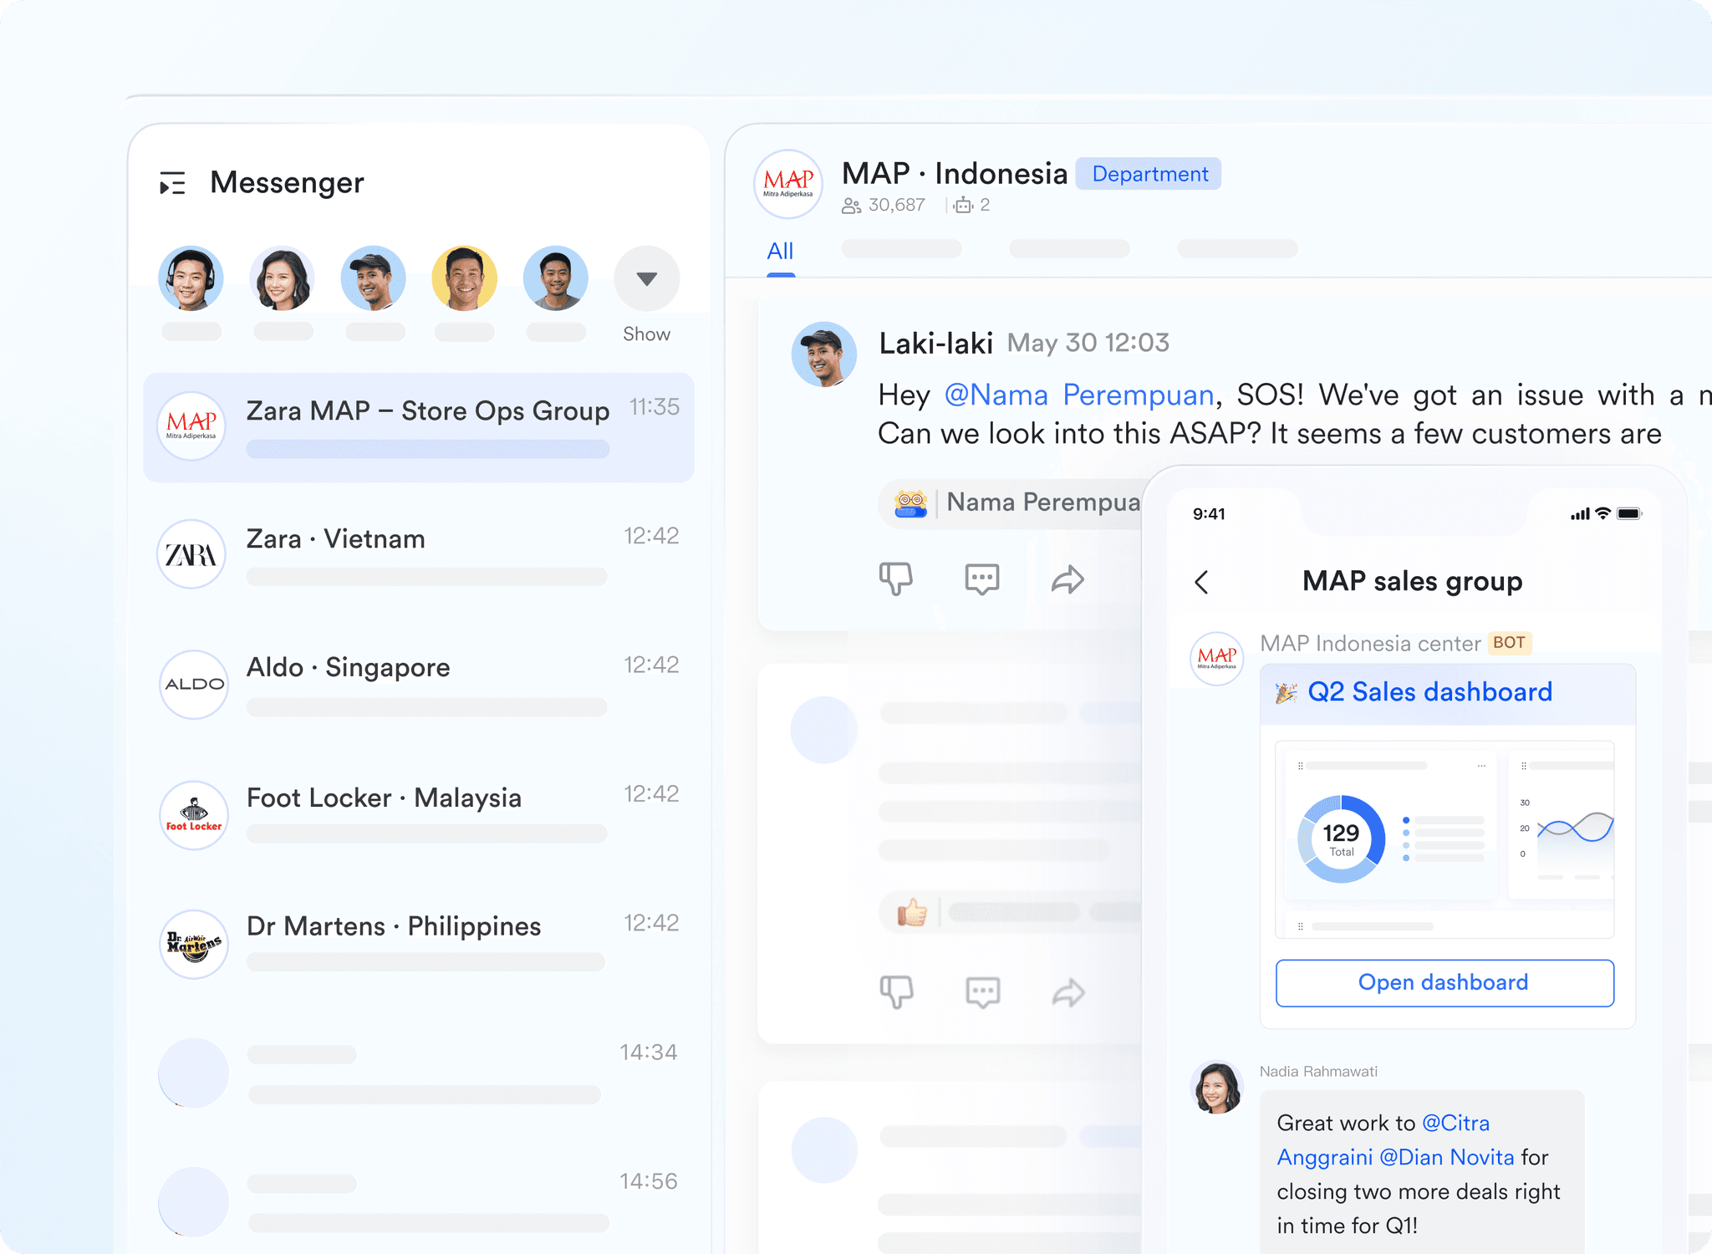Image resolution: width=1712 pixels, height=1254 pixels.
Task: Click thumbs-down icon under Laki-laki's message
Action: pyautogui.click(x=895, y=578)
